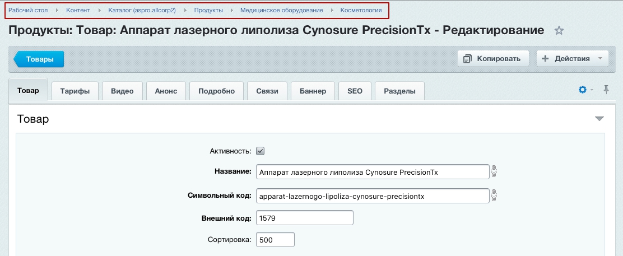This screenshot has width=623, height=256.
Task: Click link icon next to Символьный код field
Action: (x=494, y=196)
